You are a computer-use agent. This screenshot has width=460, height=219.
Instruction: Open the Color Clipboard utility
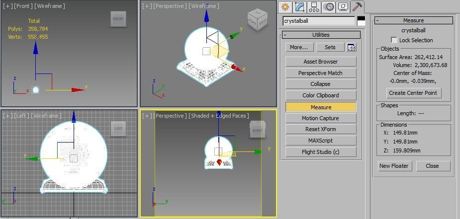point(321,95)
